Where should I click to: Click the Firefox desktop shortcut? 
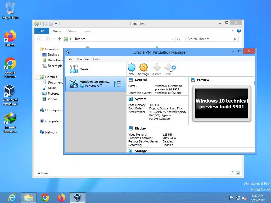(x=10, y=38)
